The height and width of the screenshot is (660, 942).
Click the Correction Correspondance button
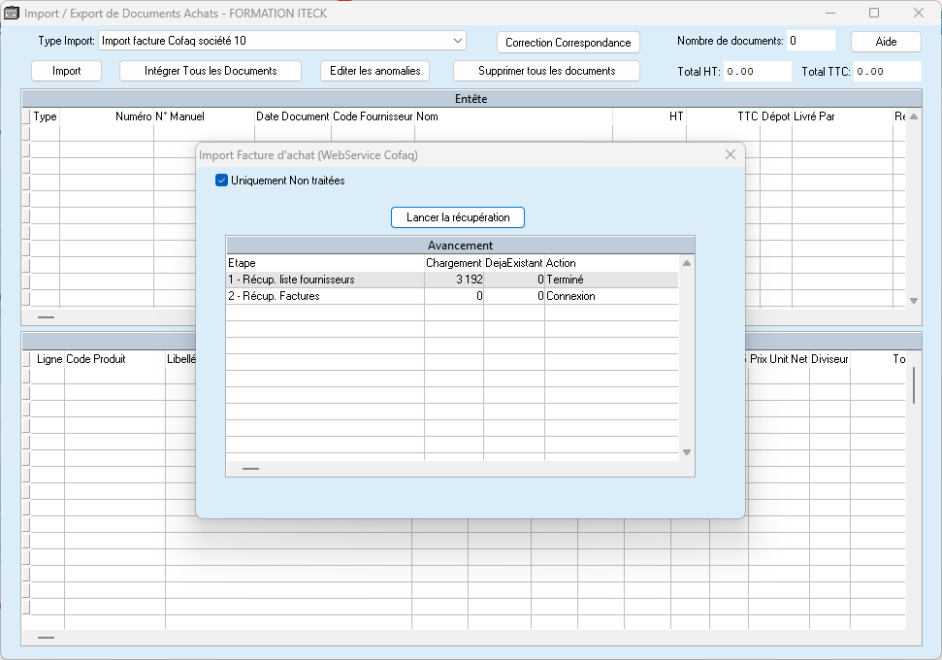pyautogui.click(x=568, y=43)
